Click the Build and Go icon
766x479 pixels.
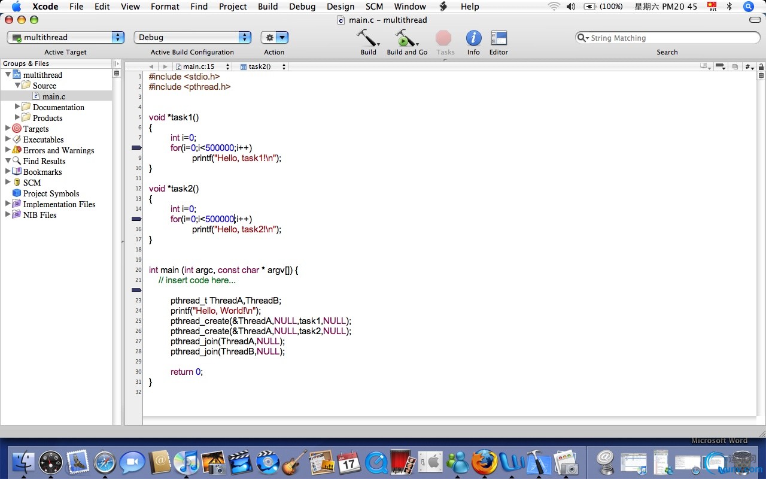pos(406,38)
